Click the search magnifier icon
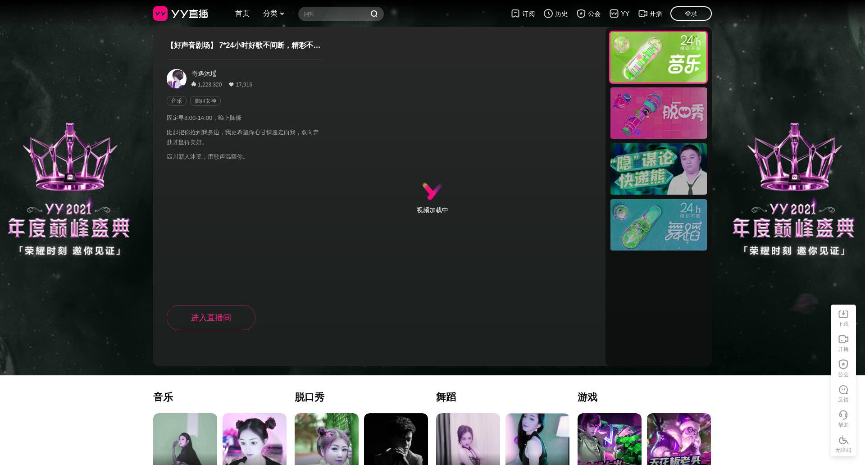The height and width of the screenshot is (465, 865). pyautogui.click(x=374, y=14)
